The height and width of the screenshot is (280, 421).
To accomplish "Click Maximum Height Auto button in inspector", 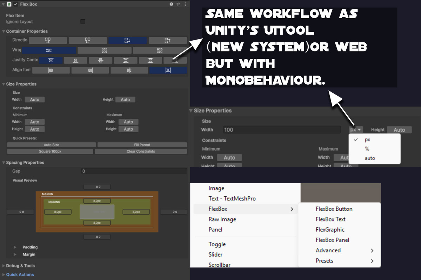I will point(128,129).
